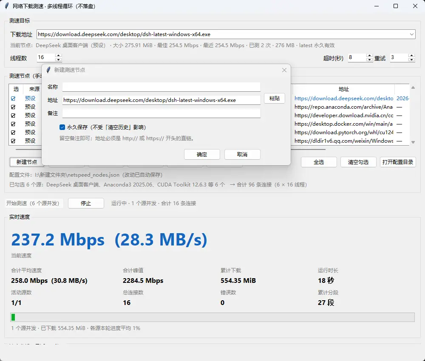The width and height of the screenshot is (425, 361).
Task: Click the 0 value under 错误数
Action: [222, 303]
